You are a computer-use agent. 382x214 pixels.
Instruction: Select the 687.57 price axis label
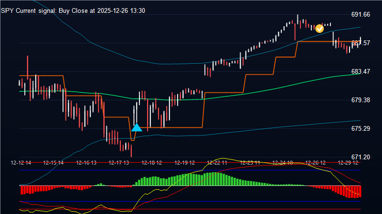pos(361,43)
